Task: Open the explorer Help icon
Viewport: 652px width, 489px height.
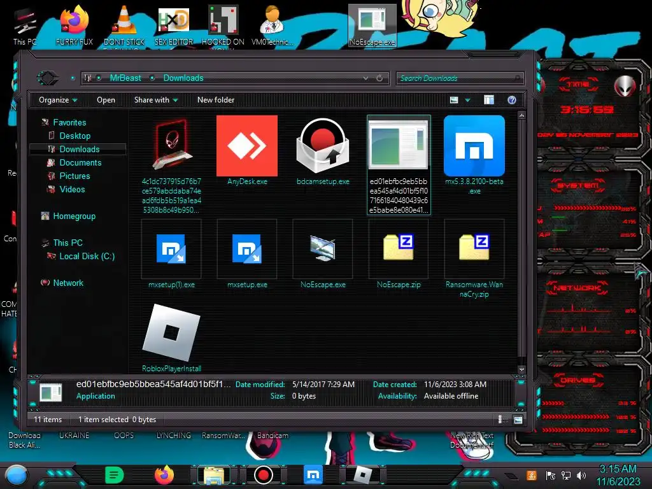Action: [512, 100]
